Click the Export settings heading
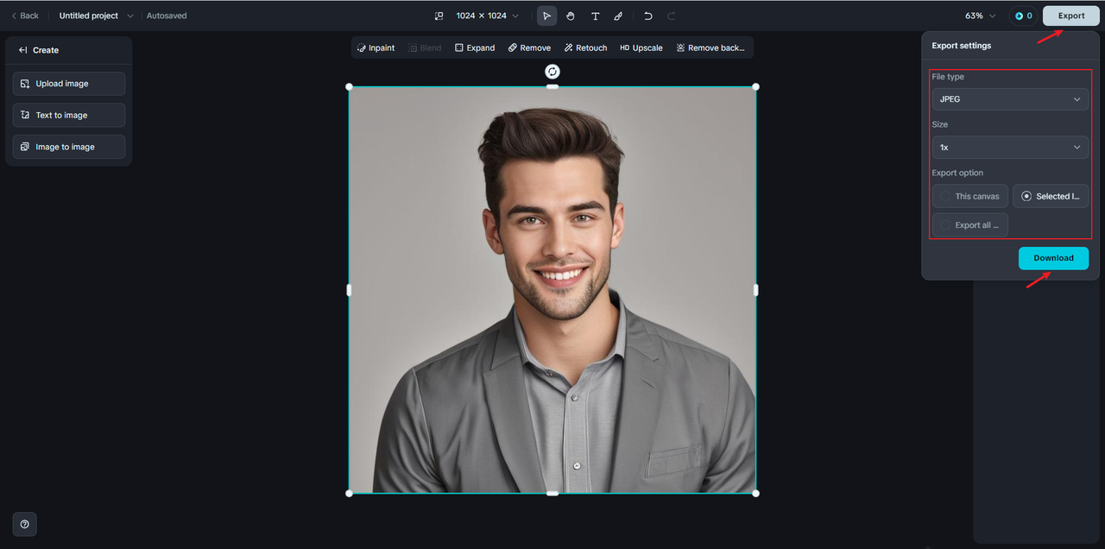The width and height of the screenshot is (1105, 549). coord(962,46)
